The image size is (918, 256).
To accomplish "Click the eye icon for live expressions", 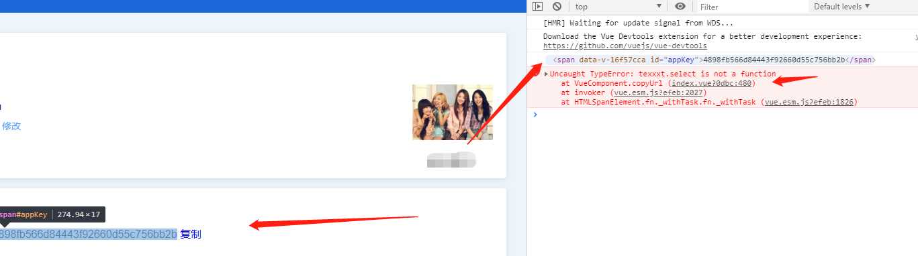I will 680,6.
